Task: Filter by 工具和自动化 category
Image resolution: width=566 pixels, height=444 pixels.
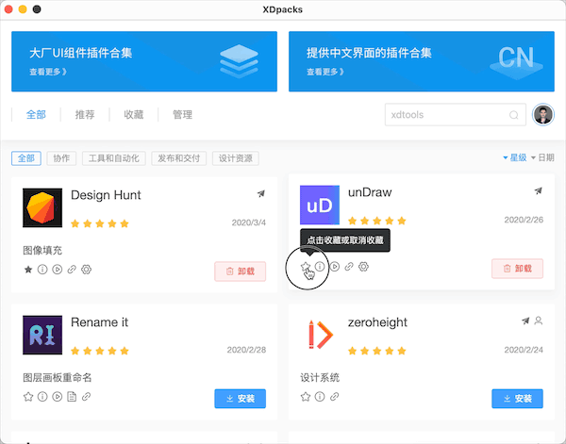Action: pos(114,158)
